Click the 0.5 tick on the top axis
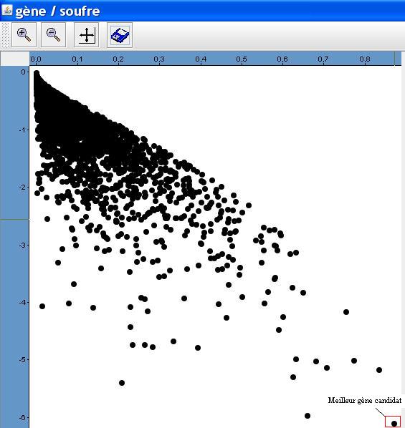Viewport: 405px width, 428px height. tap(242, 59)
